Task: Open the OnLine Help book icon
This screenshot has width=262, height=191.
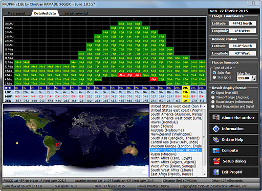Action: pos(216,140)
